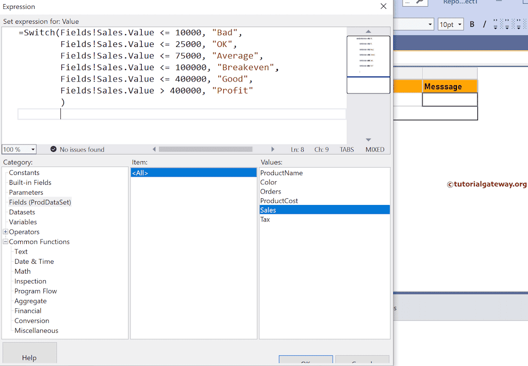The image size is (528, 366).
Task: Click the horizontal scrollbar of the expression editor
Action: [206, 149]
